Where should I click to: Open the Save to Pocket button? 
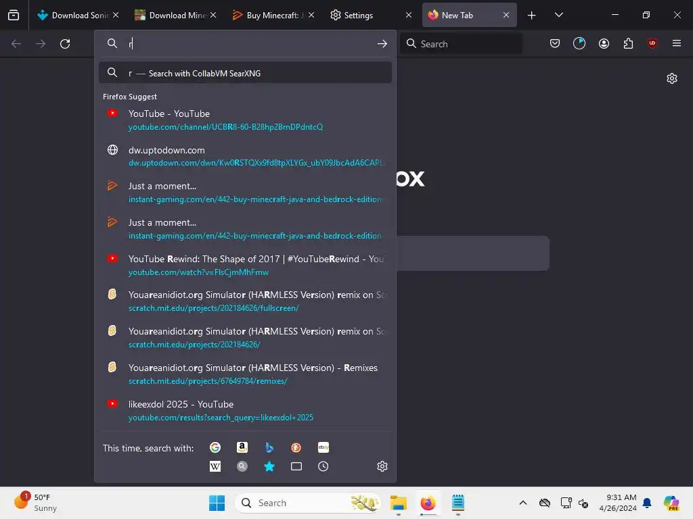click(555, 43)
